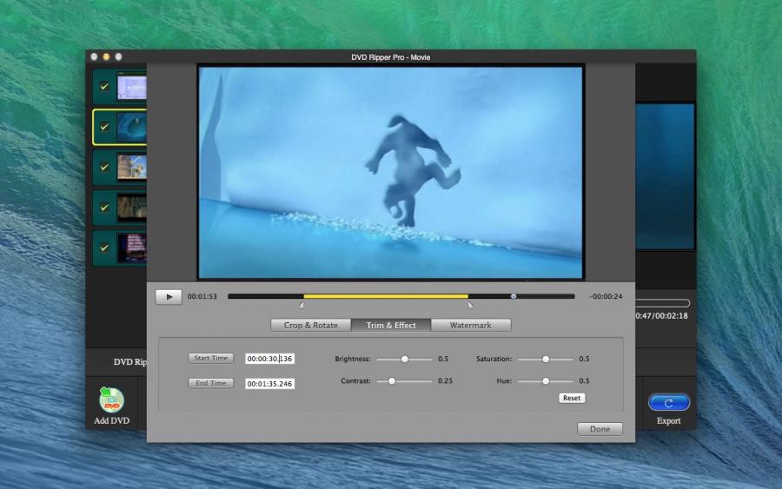The image size is (782, 489).
Task: Click the Add DVD label
Action: pyautogui.click(x=112, y=420)
